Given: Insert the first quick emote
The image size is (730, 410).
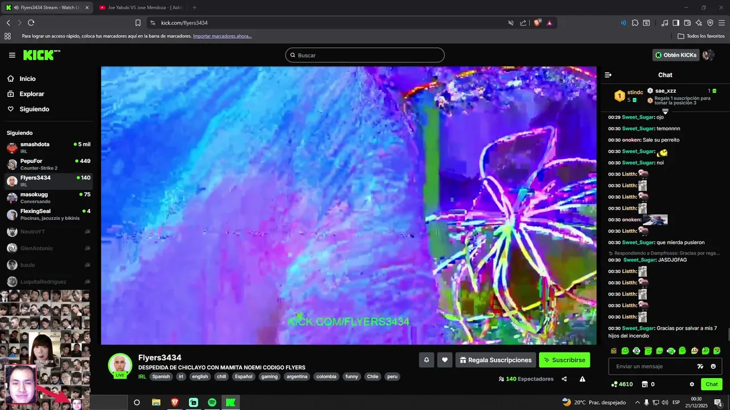Looking at the screenshot, I should (614, 351).
